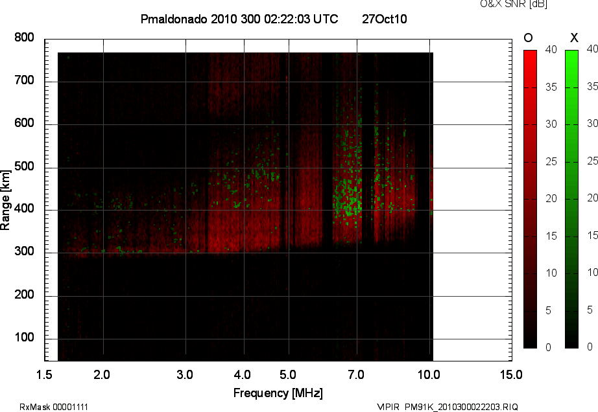Select the 'Frequency [MHz]' horizontal axis label
The image size is (598, 412).
278,393
